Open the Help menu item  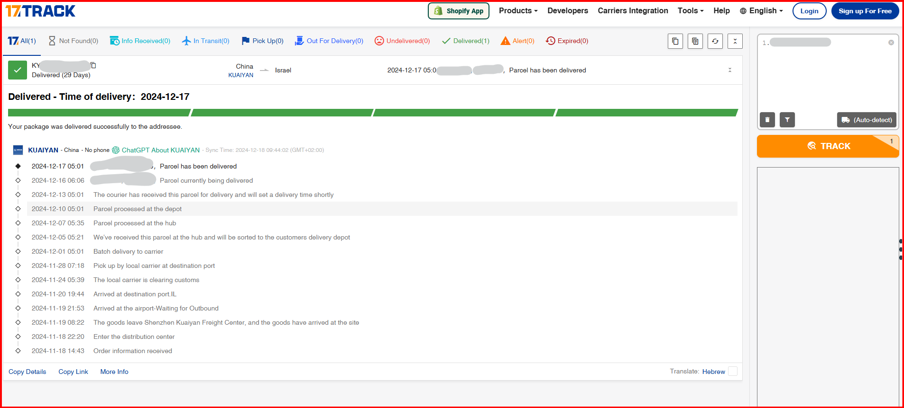pyautogui.click(x=721, y=11)
